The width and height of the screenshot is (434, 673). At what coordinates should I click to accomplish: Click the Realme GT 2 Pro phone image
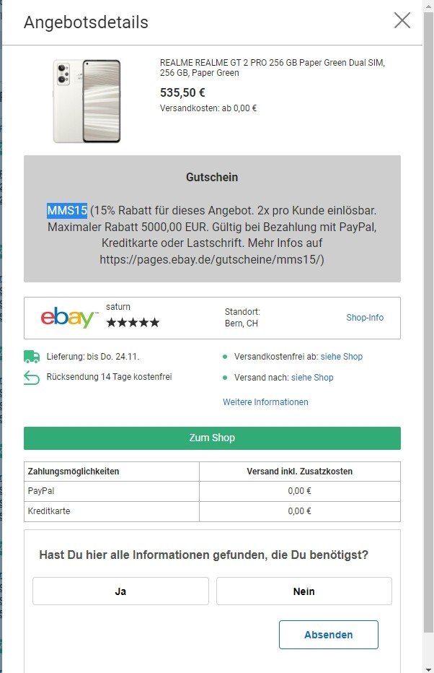tap(87, 100)
